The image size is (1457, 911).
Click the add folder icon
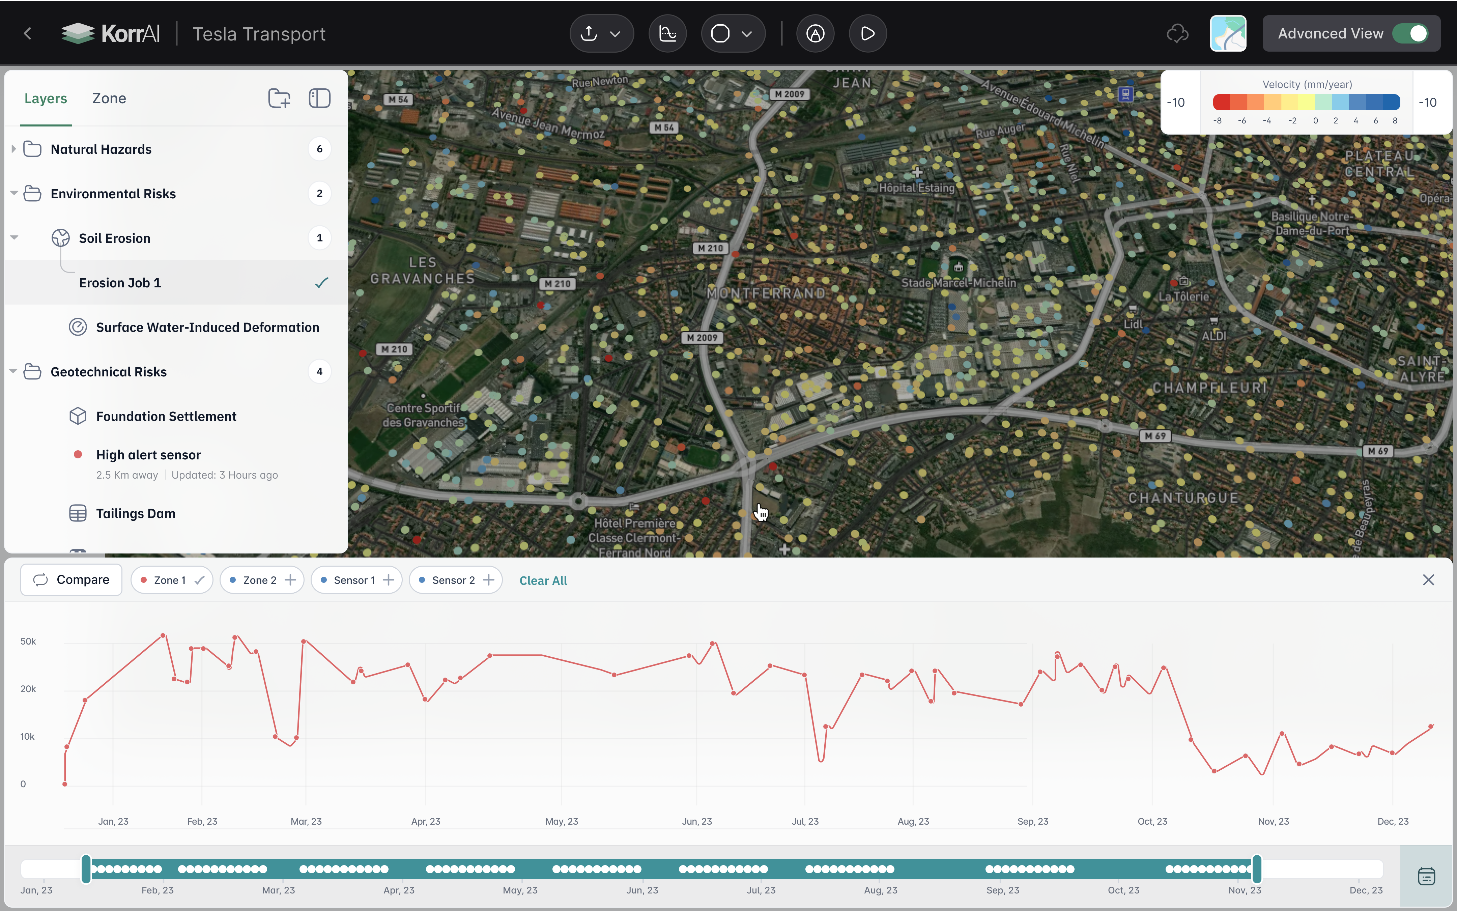pyautogui.click(x=279, y=98)
